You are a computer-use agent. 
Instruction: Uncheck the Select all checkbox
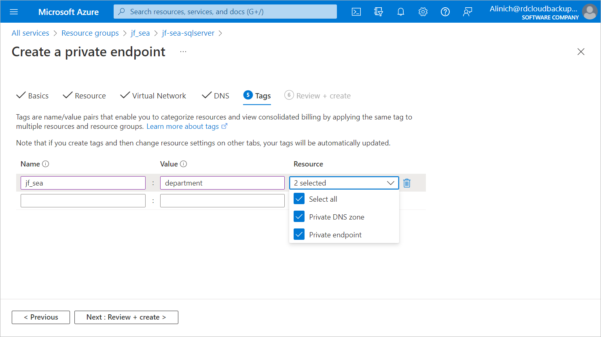pyautogui.click(x=299, y=199)
